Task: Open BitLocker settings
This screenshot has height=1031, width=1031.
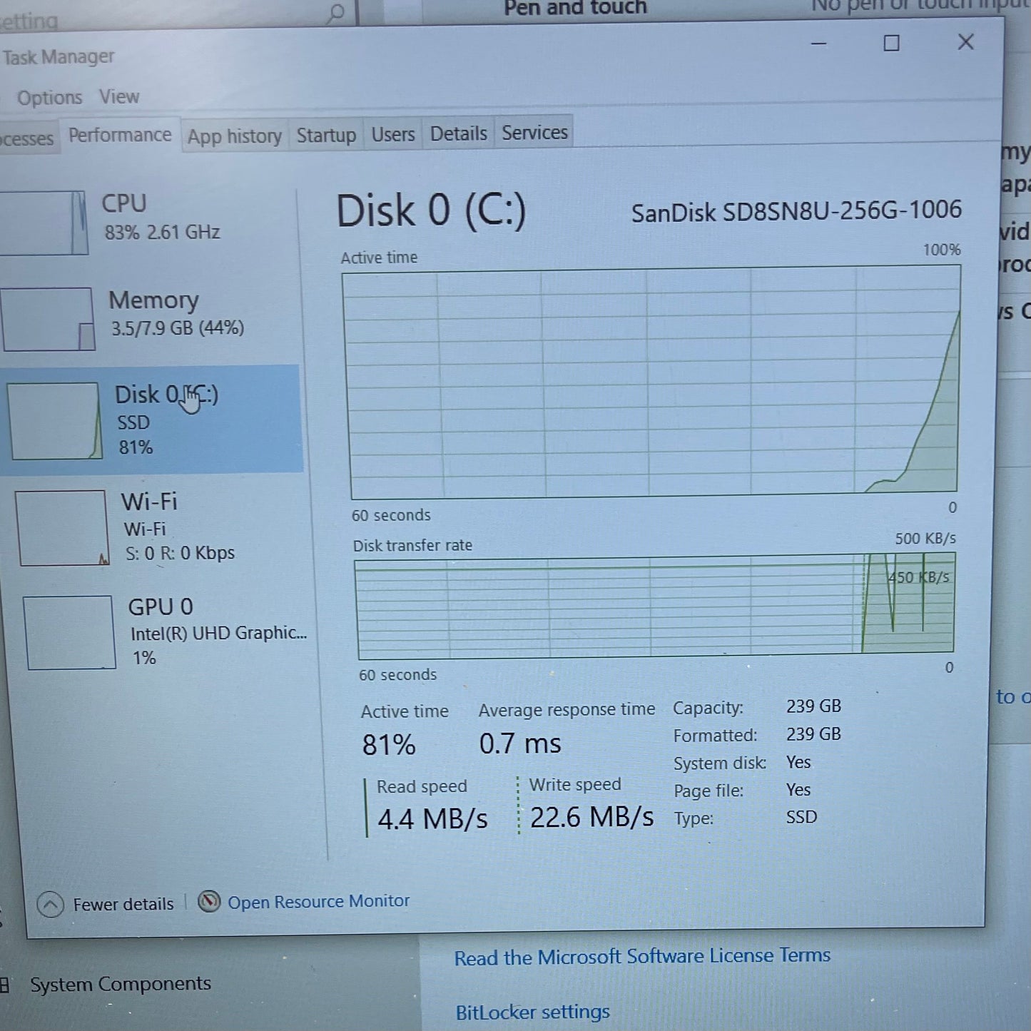Action: pos(532,1012)
